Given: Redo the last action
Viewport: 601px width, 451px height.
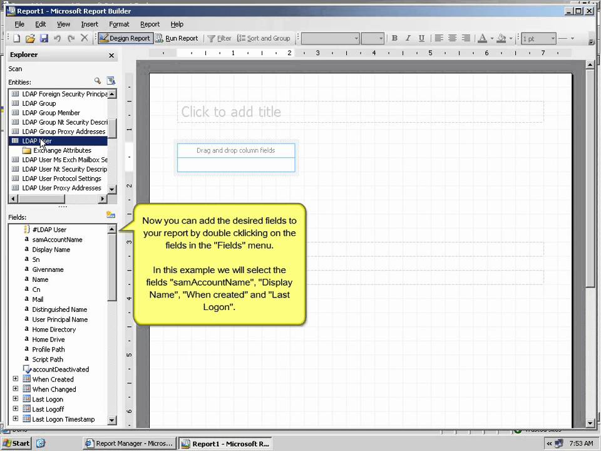Looking at the screenshot, I should pyautogui.click(x=71, y=38).
